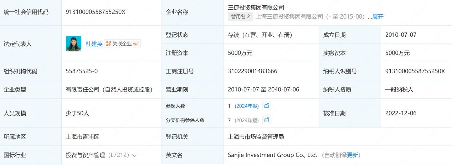Expand former names with 展开 link
The image size is (452, 165).
point(378,16)
